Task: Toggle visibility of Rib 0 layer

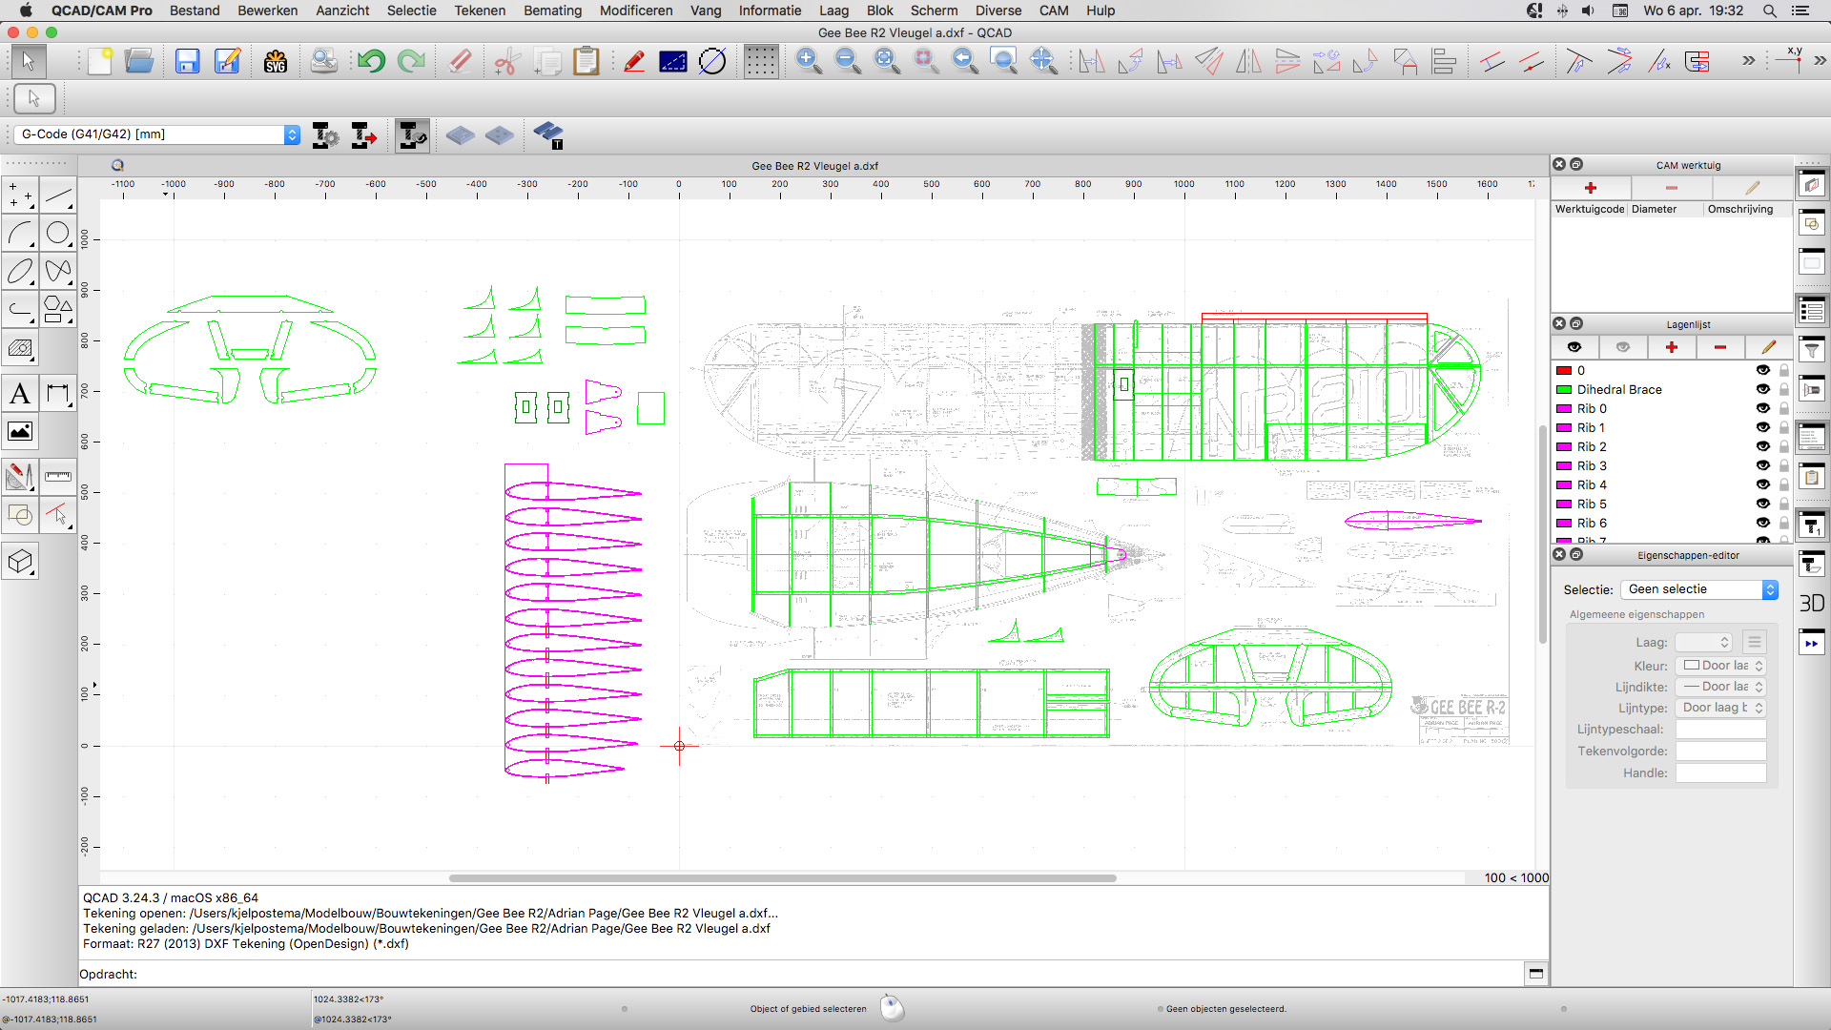Action: pyautogui.click(x=1763, y=408)
